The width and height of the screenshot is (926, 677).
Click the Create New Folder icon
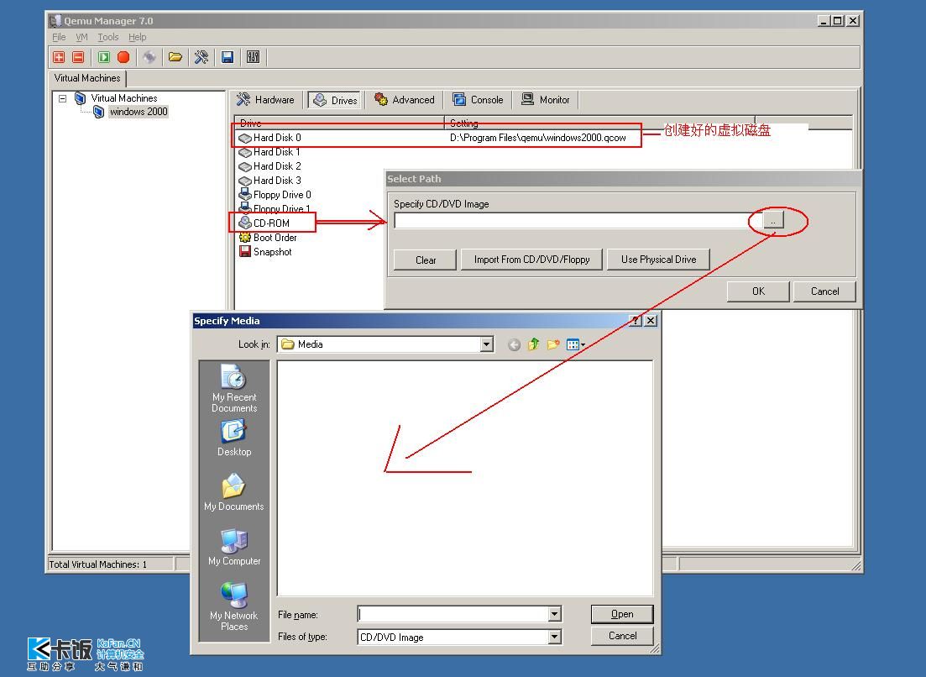(x=552, y=344)
